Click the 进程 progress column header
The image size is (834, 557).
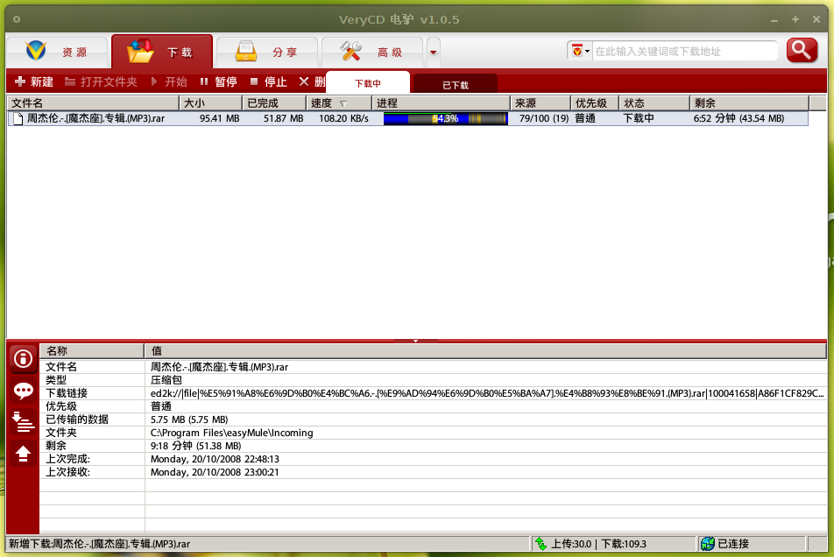pos(441,103)
